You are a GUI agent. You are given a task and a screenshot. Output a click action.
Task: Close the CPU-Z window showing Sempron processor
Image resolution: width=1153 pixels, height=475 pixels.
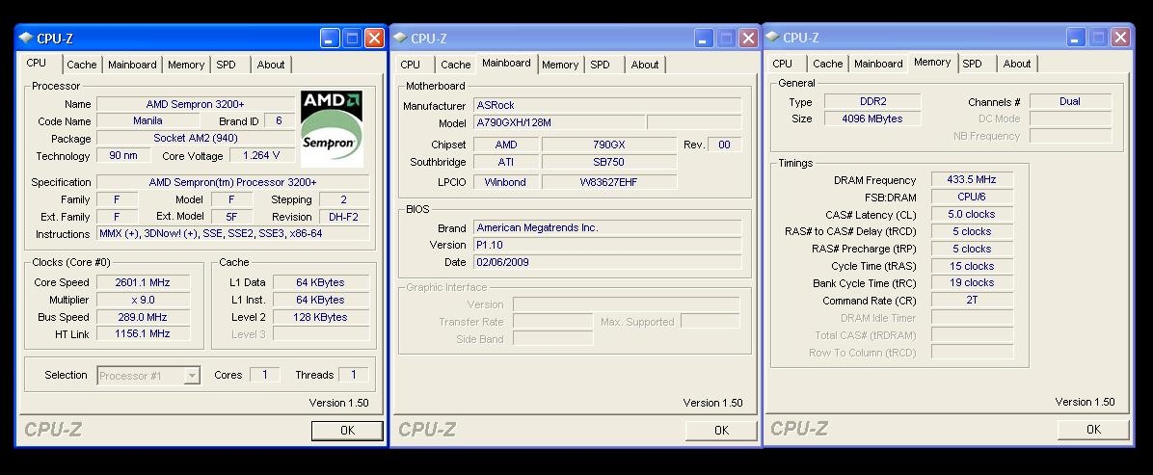click(x=374, y=39)
